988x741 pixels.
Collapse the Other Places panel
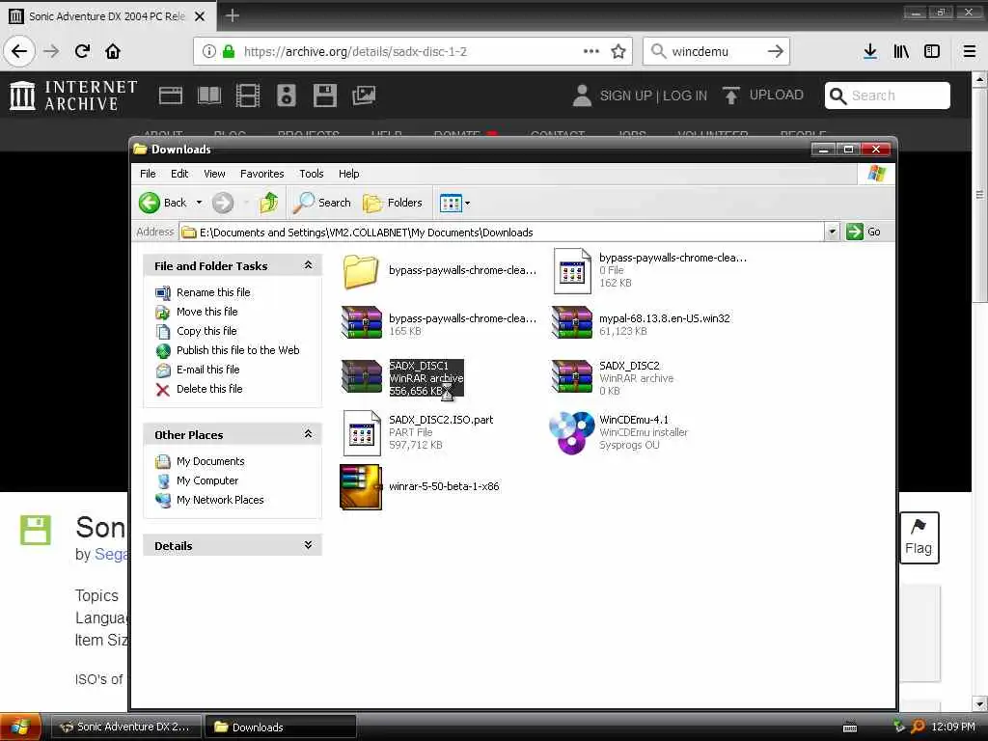point(308,434)
